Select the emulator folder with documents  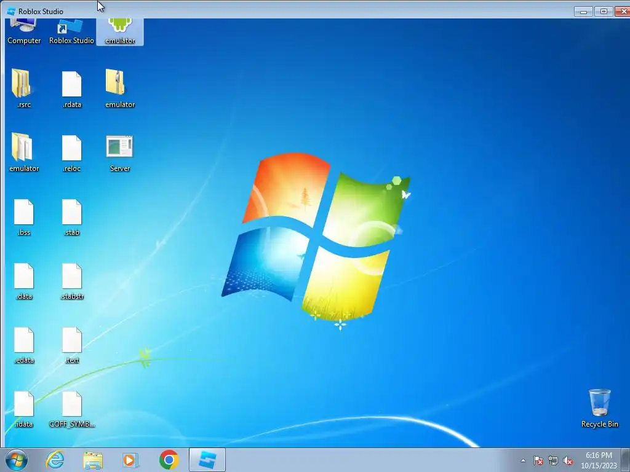24,152
